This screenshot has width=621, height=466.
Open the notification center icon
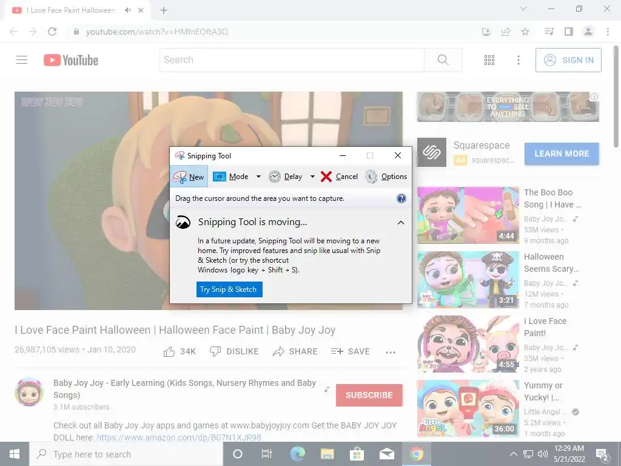(x=602, y=454)
